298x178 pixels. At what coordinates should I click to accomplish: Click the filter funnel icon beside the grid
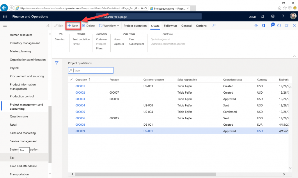click(57, 63)
